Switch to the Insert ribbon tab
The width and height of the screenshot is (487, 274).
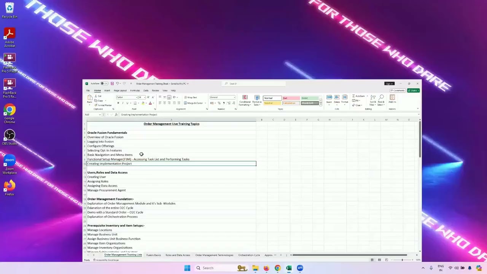click(107, 91)
